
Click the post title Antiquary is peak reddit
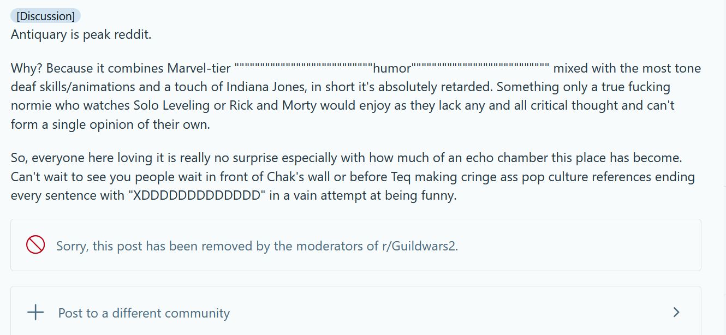point(81,34)
